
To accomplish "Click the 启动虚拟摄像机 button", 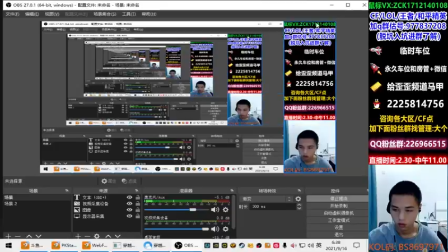I will click(338, 213).
